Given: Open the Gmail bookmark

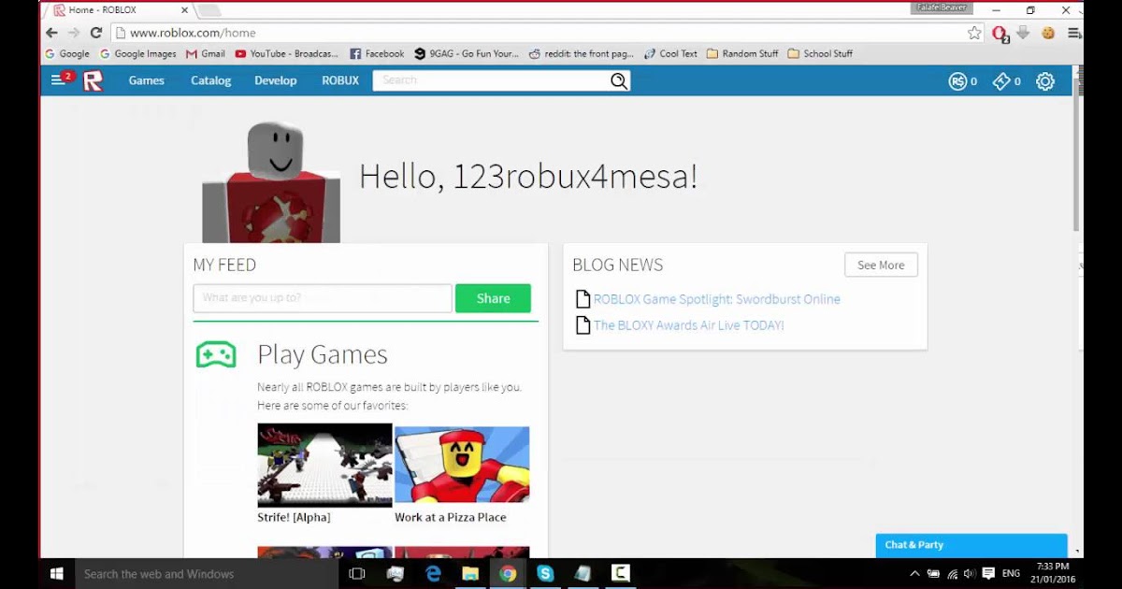Looking at the screenshot, I should [x=206, y=54].
